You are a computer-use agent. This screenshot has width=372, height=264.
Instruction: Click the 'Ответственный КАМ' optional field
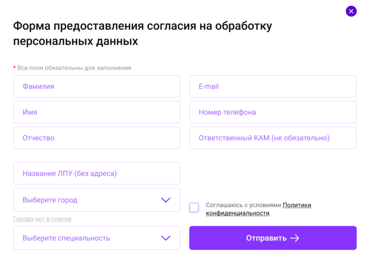click(273, 138)
